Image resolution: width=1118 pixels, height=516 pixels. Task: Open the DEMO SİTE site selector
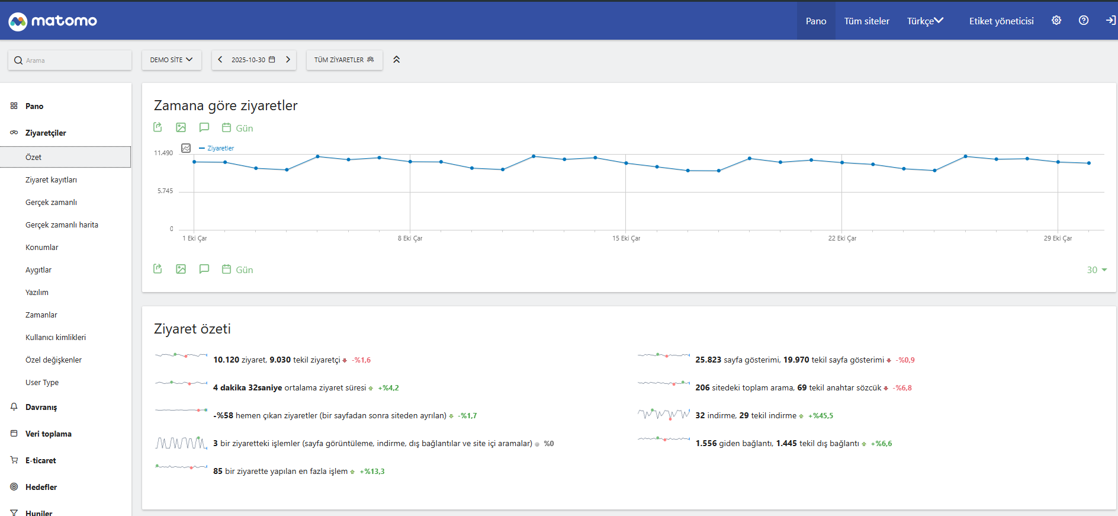(171, 60)
